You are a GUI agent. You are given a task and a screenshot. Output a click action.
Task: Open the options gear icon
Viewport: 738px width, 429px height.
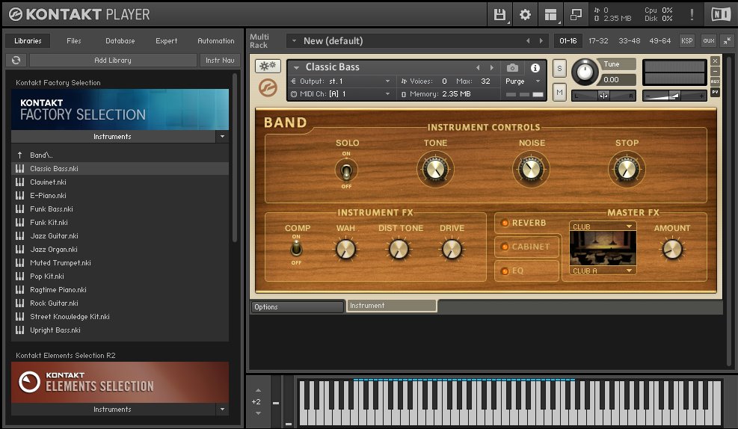click(525, 15)
